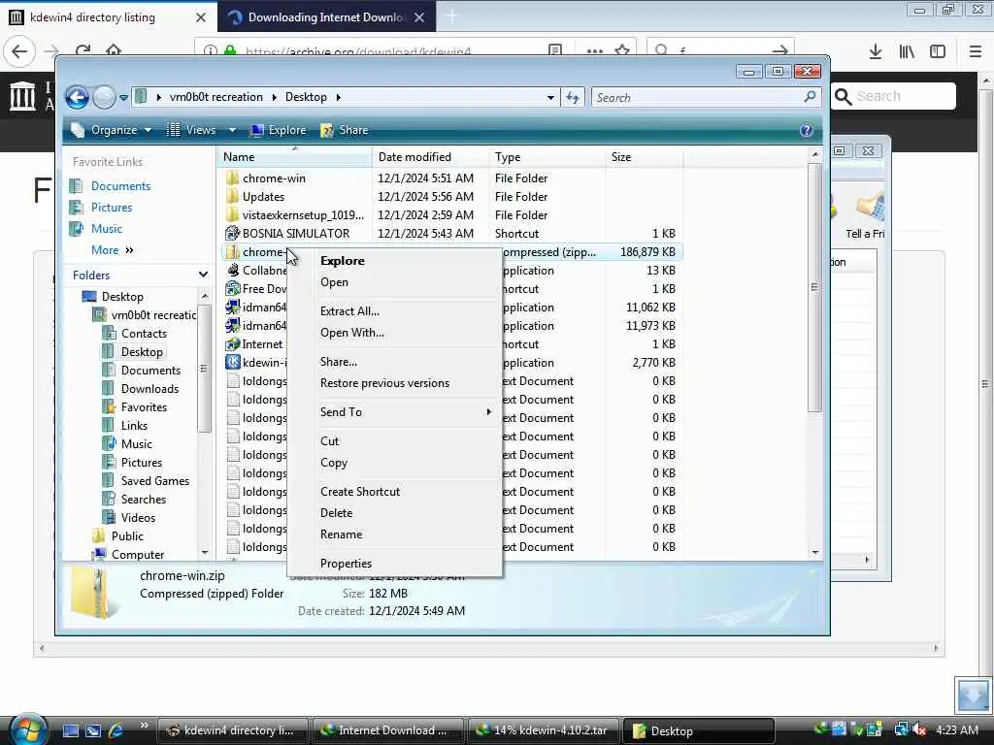Open Firefox hamburger menu

[x=976, y=51]
